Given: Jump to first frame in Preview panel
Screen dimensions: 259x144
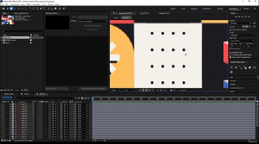Looking at the screenshot, I should pos(236,17).
